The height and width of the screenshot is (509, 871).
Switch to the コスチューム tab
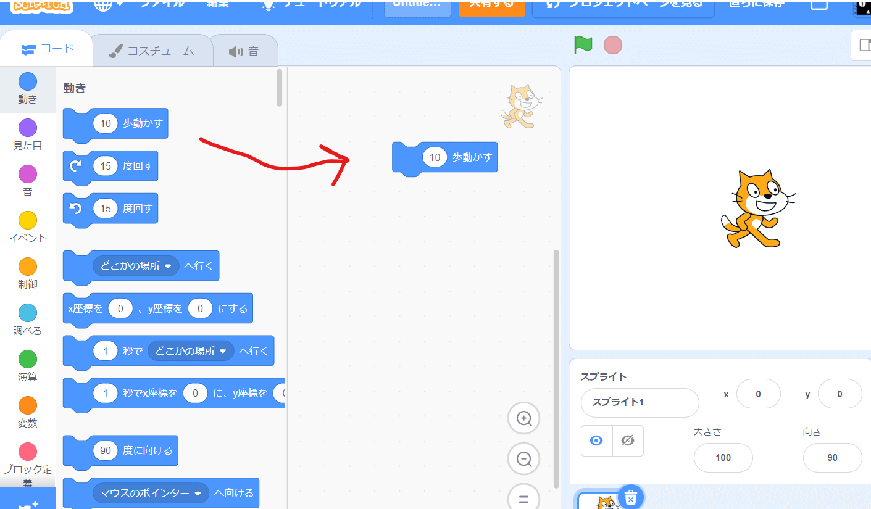151,51
